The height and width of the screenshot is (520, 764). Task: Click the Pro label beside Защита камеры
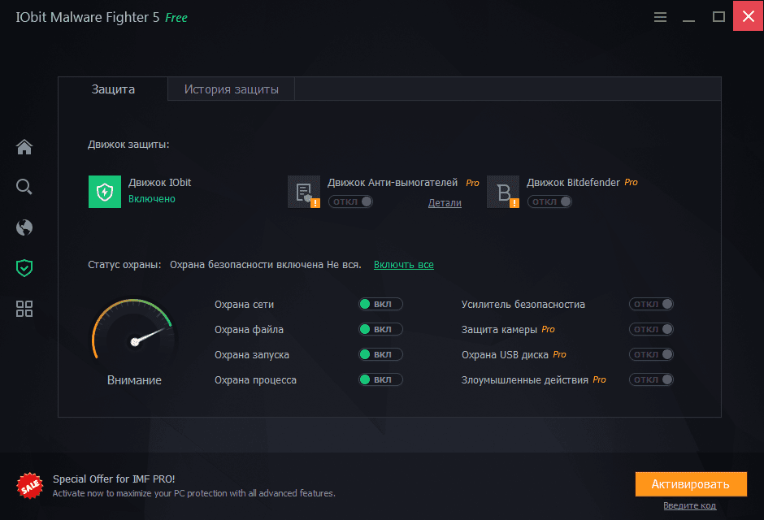point(548,329)
